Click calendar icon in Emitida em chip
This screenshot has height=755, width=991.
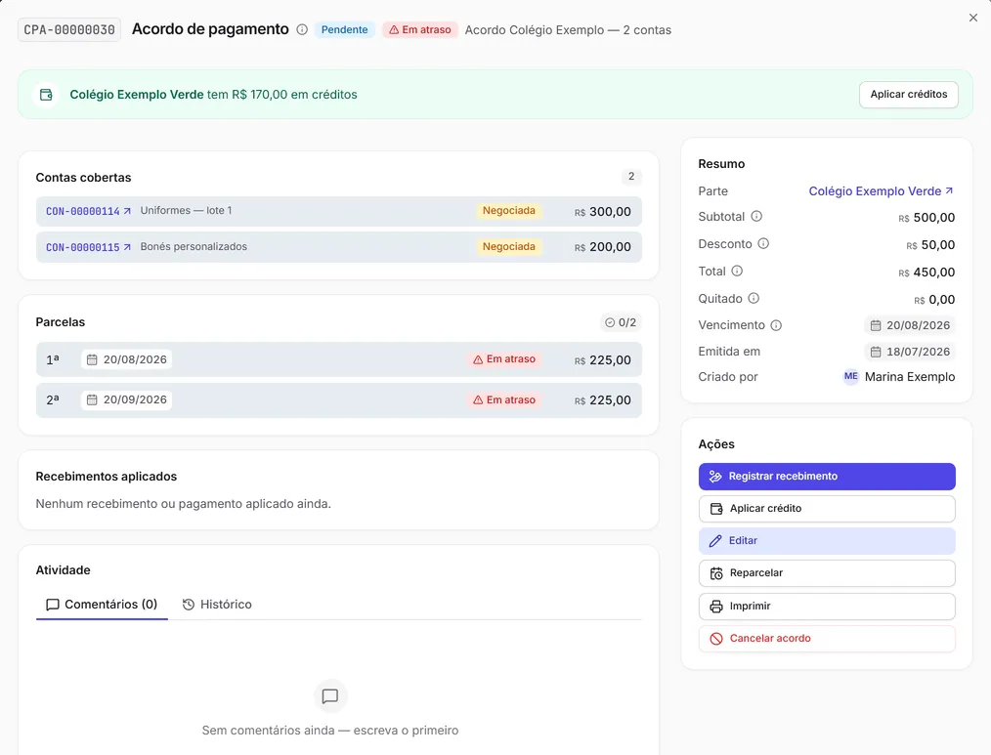point(876,352)
